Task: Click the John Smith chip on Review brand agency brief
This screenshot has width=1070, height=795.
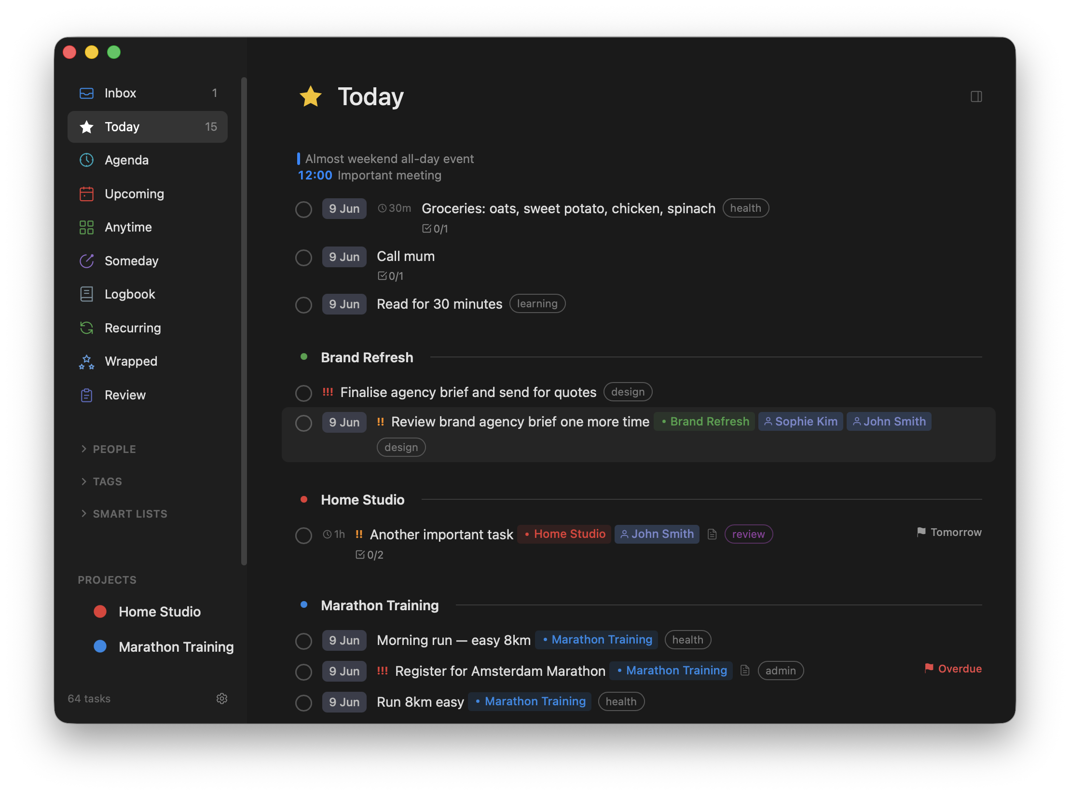Action: tap(889, 422)
